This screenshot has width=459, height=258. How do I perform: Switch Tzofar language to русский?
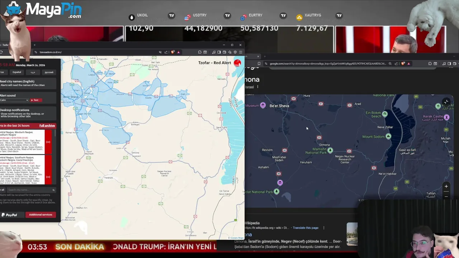click(49, 72)
